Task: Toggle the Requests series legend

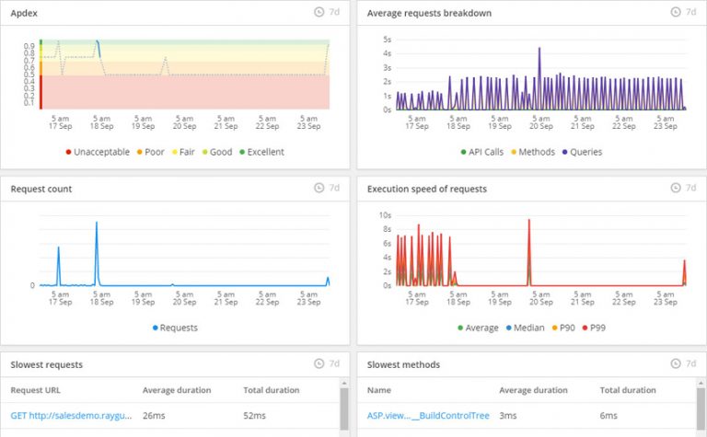Action: (x=175, y=328)
